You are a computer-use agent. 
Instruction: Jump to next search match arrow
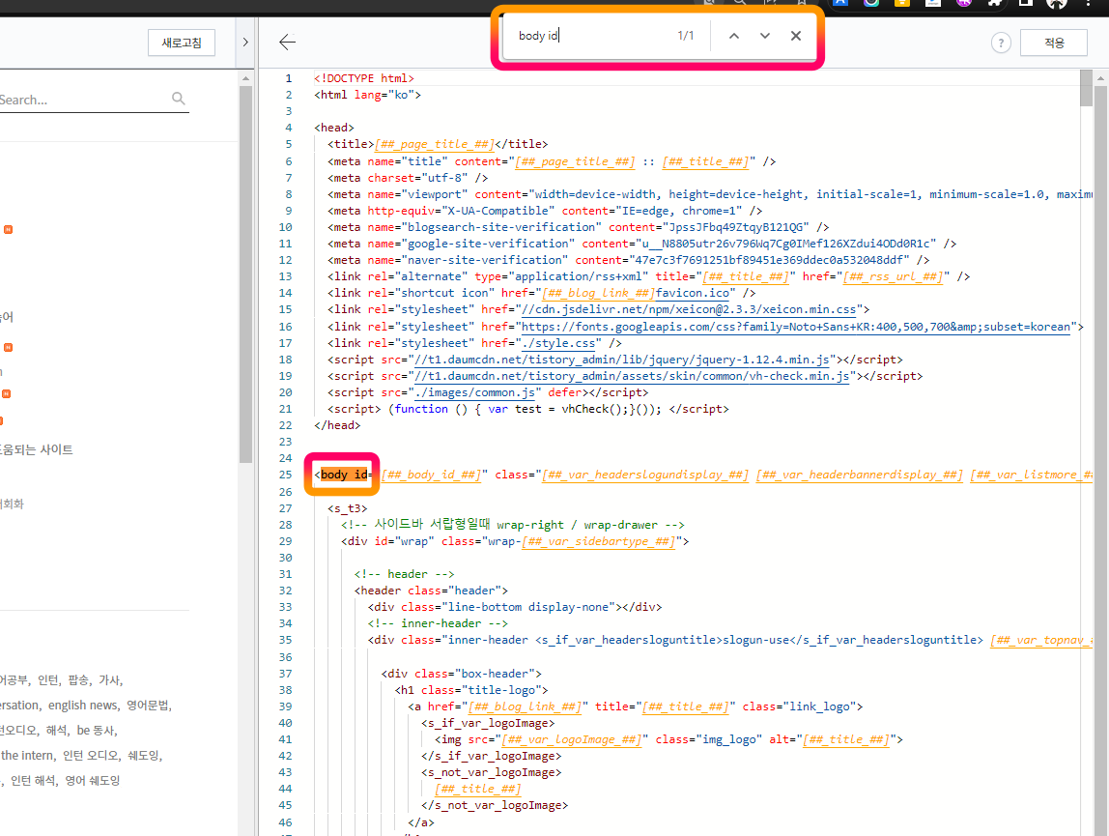(x=764, y=36)
